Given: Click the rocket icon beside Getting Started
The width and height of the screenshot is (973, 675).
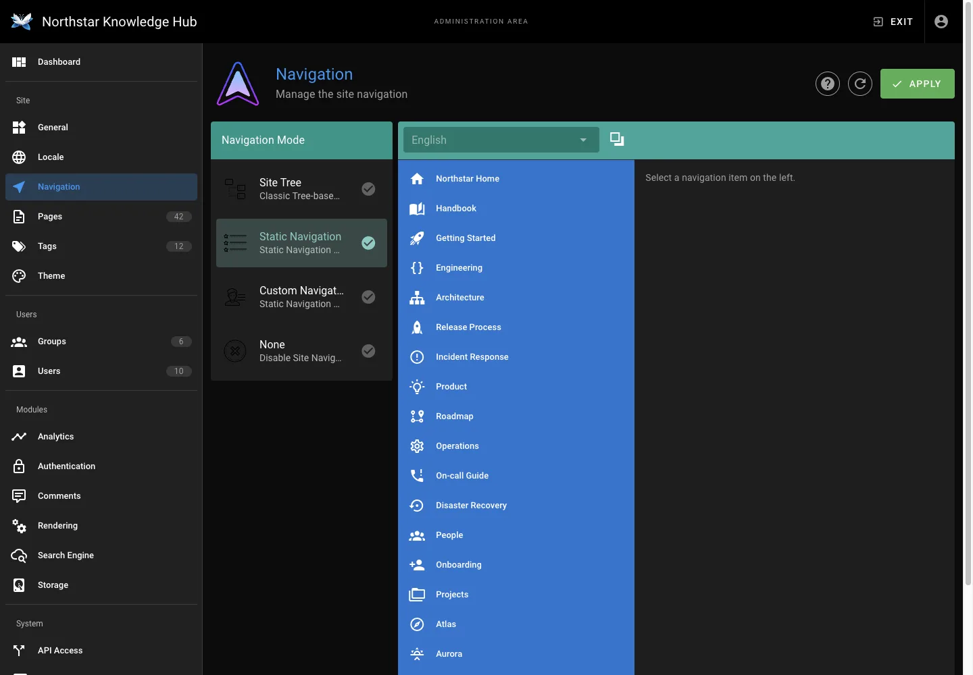Looking at the screenshot, I should pyautogui.click(x=417, y=238).
